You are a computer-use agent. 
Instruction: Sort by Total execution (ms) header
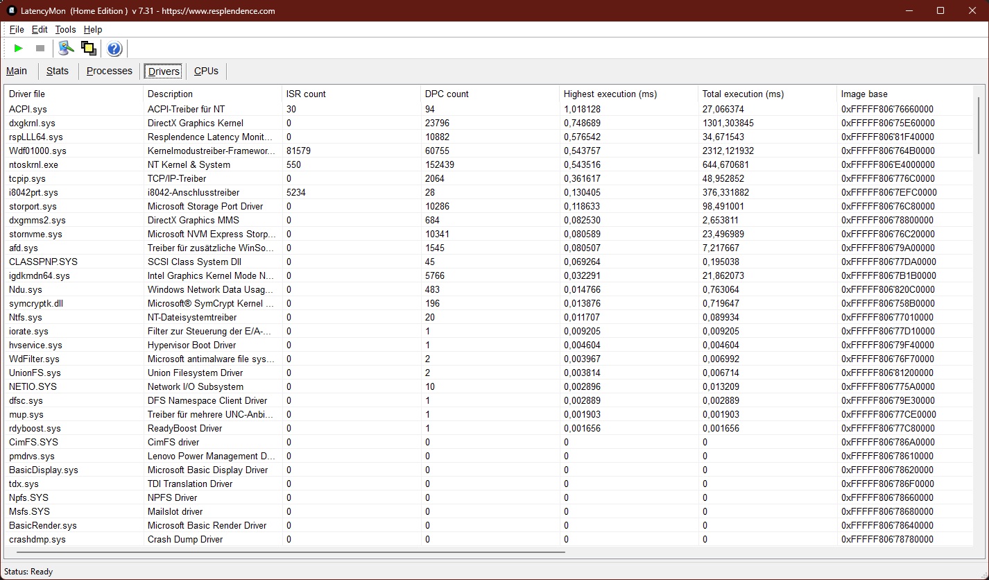767,94
